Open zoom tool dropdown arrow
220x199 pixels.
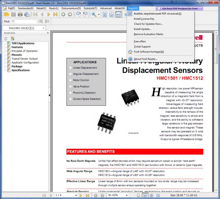click(x=99, y=15)
